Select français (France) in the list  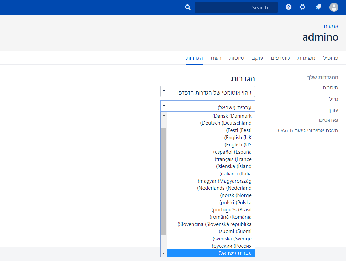[233, 159]
